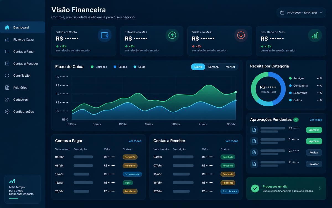This screenshot has width=332, height=208.
Task: Click the Serviços color dot in legend
Action: click(x=290, y=78)
